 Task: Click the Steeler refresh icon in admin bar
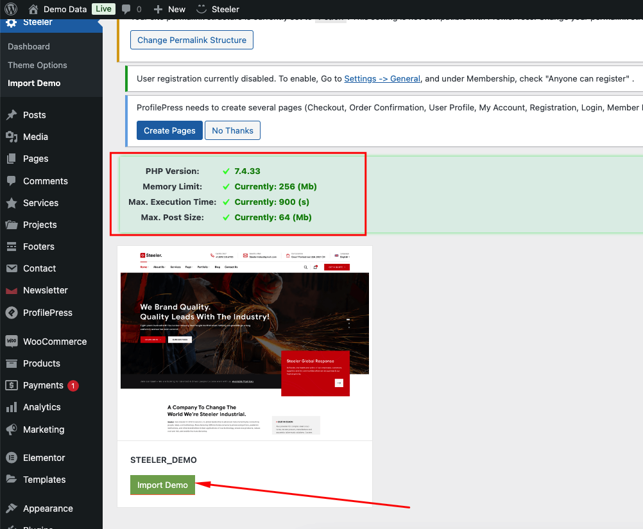coord(201,9)
